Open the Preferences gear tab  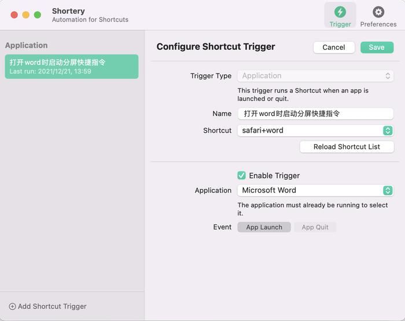pos(378,16)
